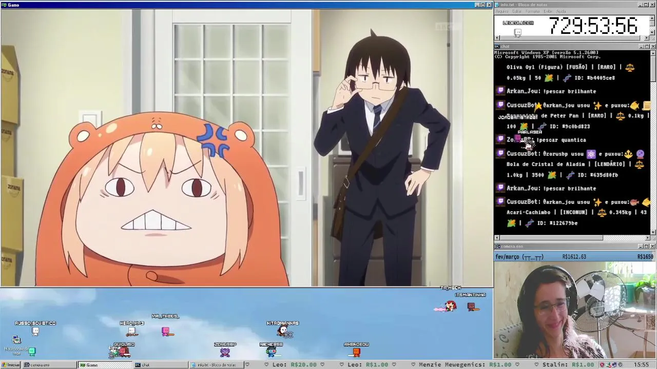Minimize the Game window
The height and width of the screenshot is (369, 657).
[x=477, y=5]
